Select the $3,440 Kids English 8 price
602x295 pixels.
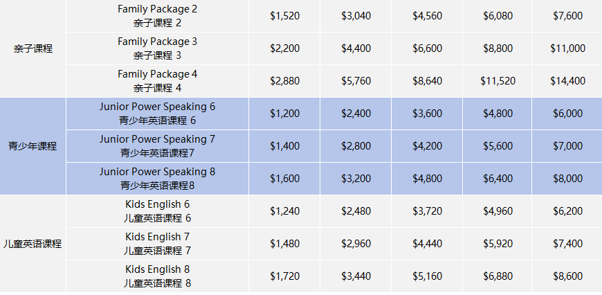pos(356,276)
